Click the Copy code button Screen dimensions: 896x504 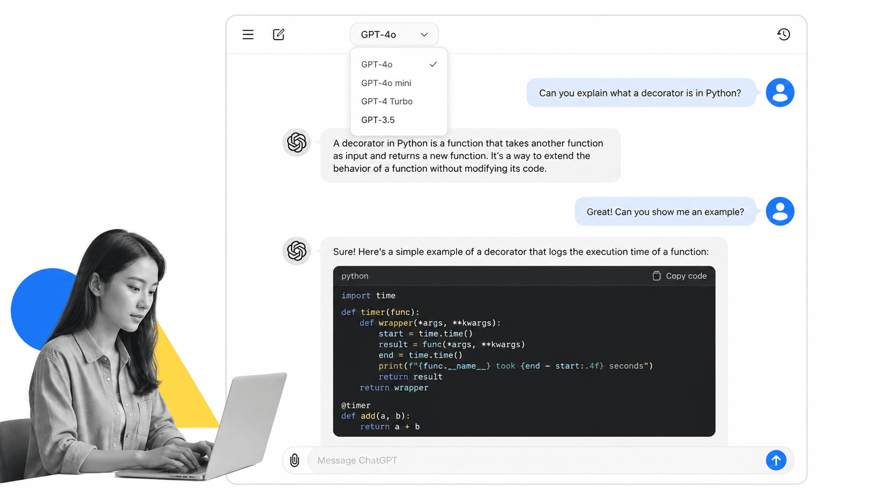pos(680,276)
